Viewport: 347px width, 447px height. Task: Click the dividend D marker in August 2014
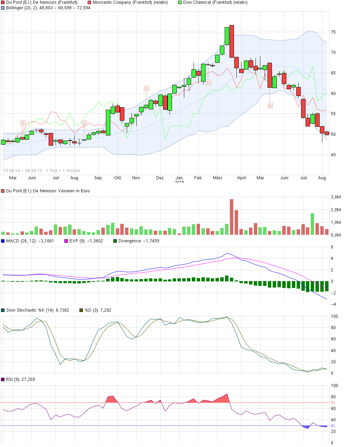coord(84,123)
